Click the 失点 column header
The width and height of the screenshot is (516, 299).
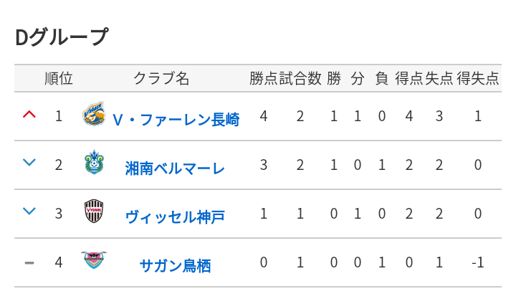click(x=439, y=79)
